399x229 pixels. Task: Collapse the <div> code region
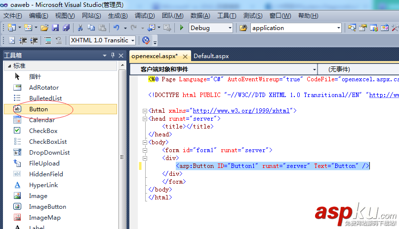coord(145,158)
